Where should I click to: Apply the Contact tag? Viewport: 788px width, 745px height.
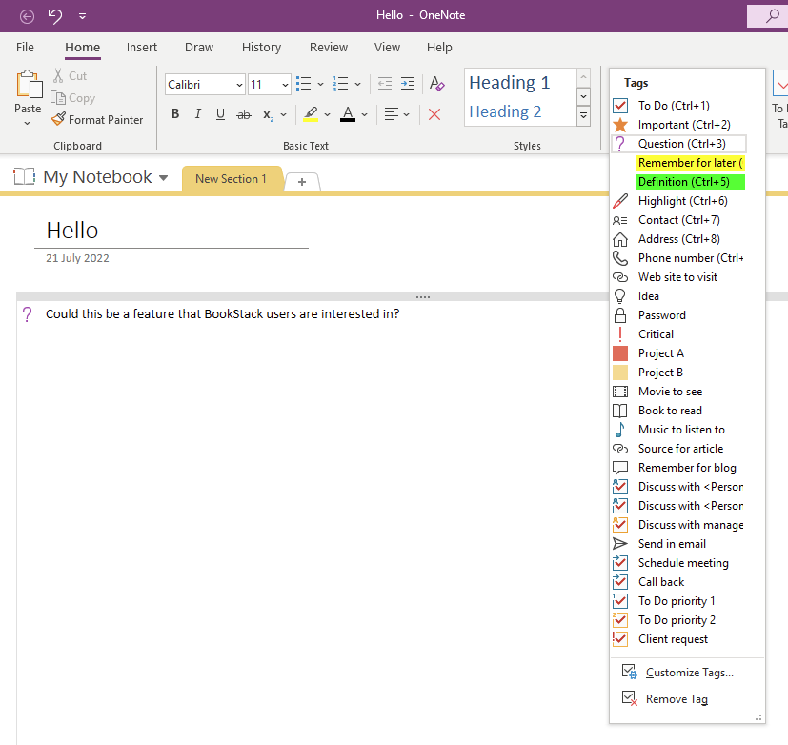679,220
